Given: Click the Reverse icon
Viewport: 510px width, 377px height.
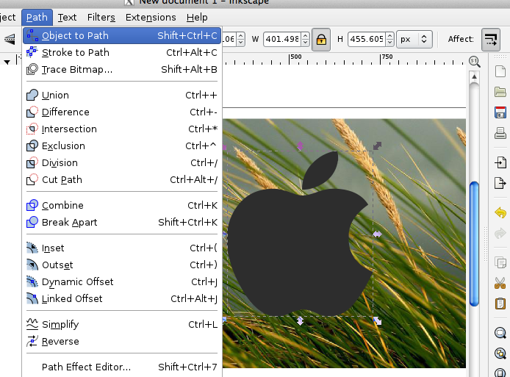Looking at the screenshot, I should tap(32, 341).
